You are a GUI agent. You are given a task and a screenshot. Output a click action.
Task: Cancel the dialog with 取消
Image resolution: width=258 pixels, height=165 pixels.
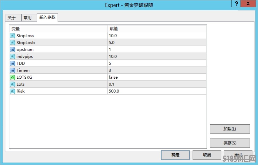click(207, 155)
